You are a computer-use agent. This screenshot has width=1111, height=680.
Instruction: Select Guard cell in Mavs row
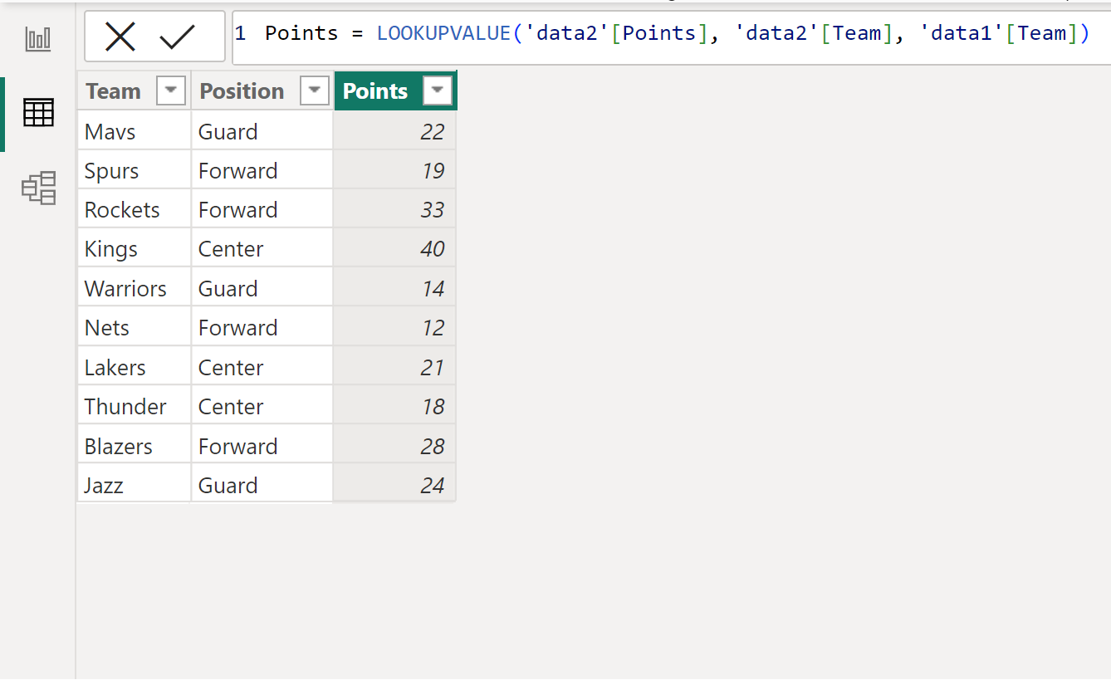262,131
